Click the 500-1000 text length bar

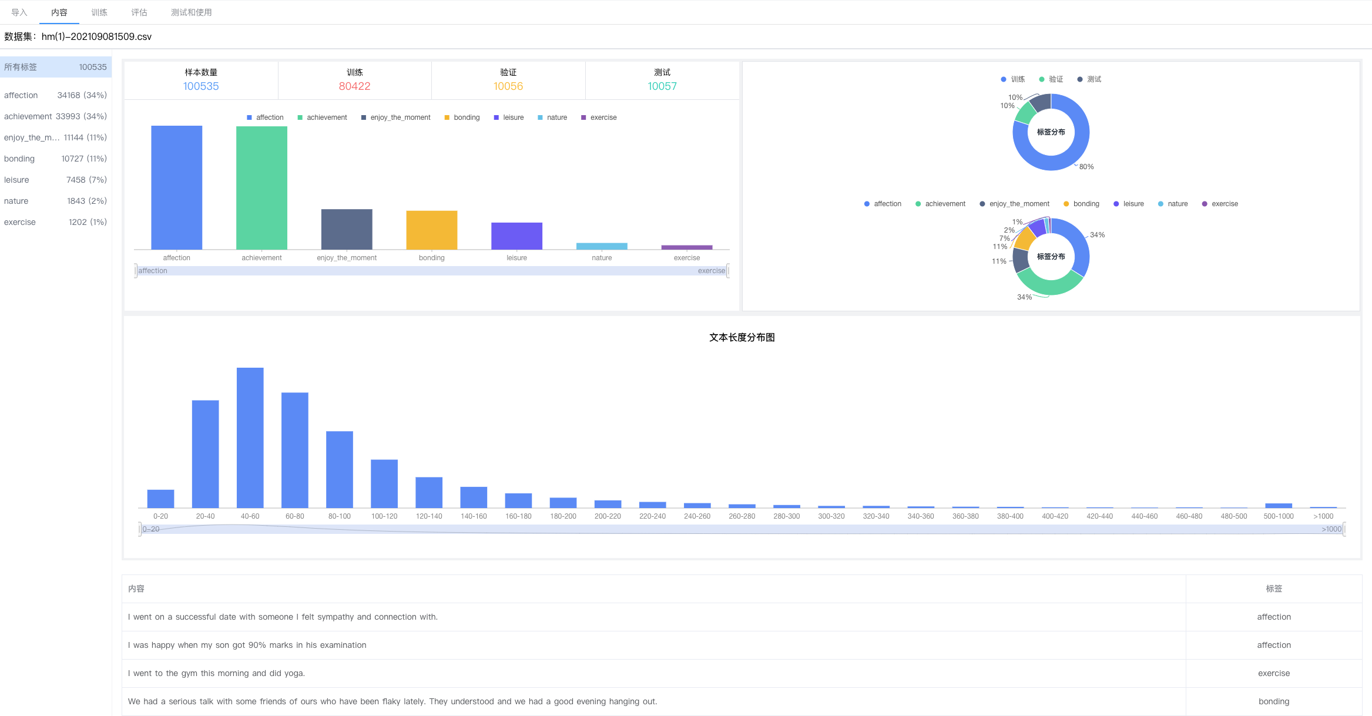click(1279, 506)
